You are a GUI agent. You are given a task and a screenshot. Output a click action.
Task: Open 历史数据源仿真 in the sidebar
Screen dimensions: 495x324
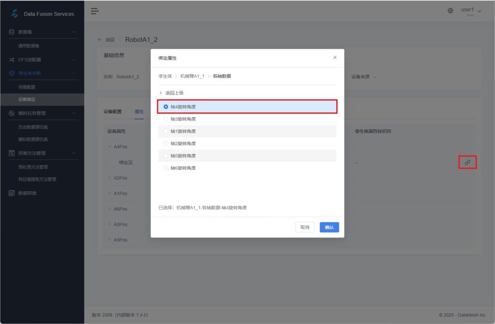coord(33,127)
